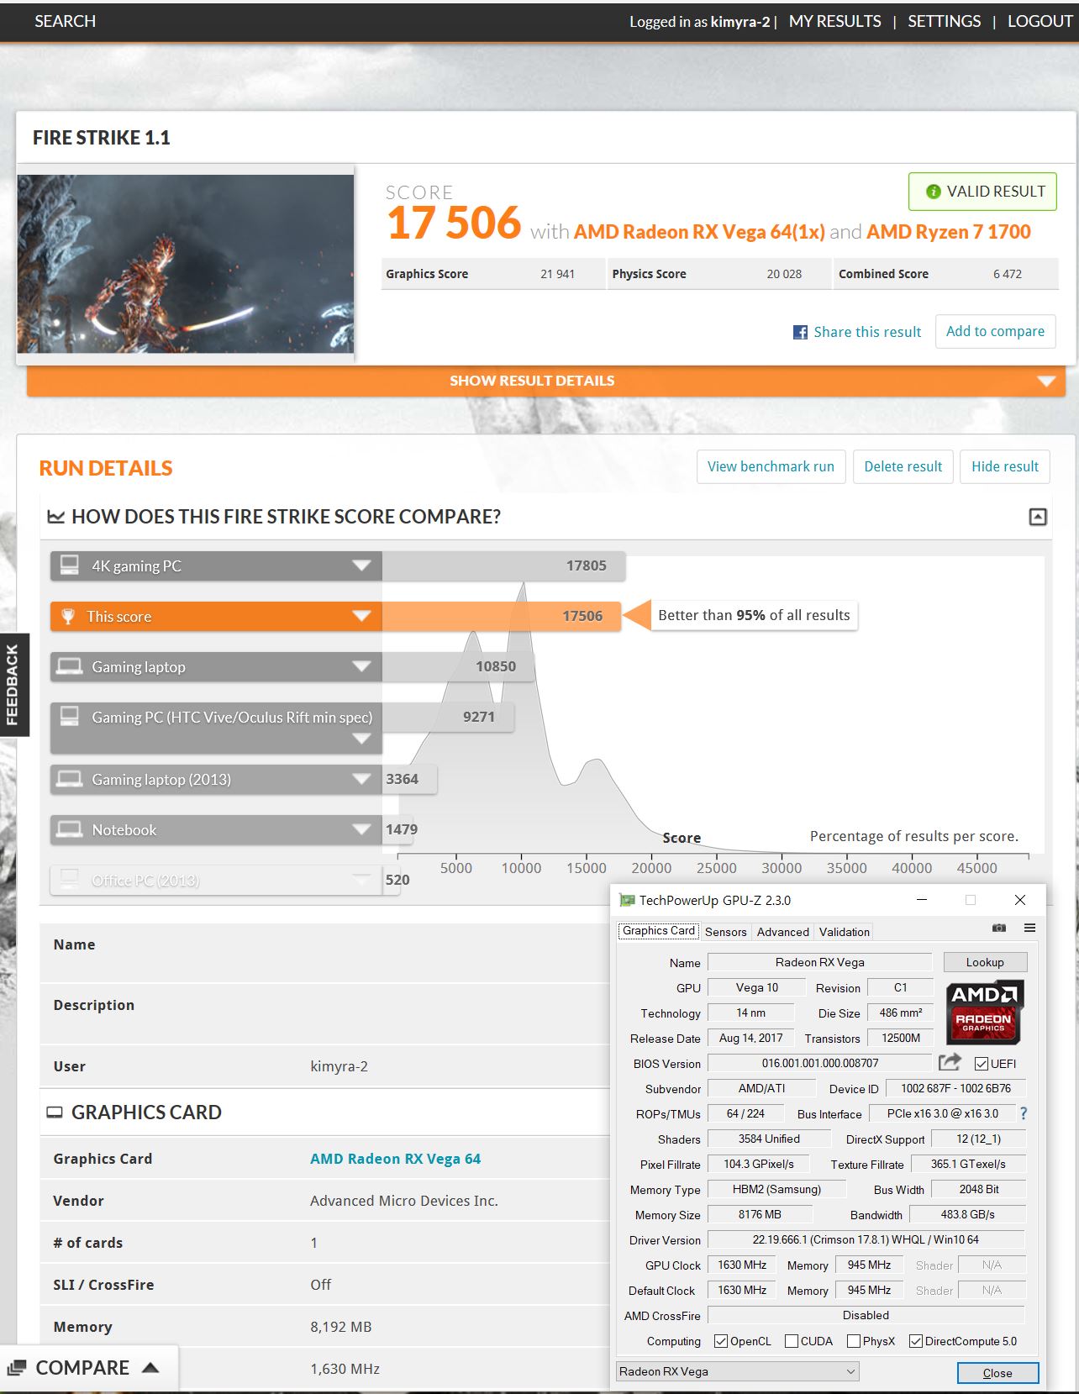Switch to the Sensors tab
The image size is (1079, 1394).
(725, 931)
